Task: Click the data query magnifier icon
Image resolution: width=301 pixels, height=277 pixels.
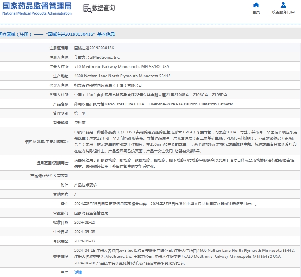Action: pyautogui.click(x=87, y=9)
